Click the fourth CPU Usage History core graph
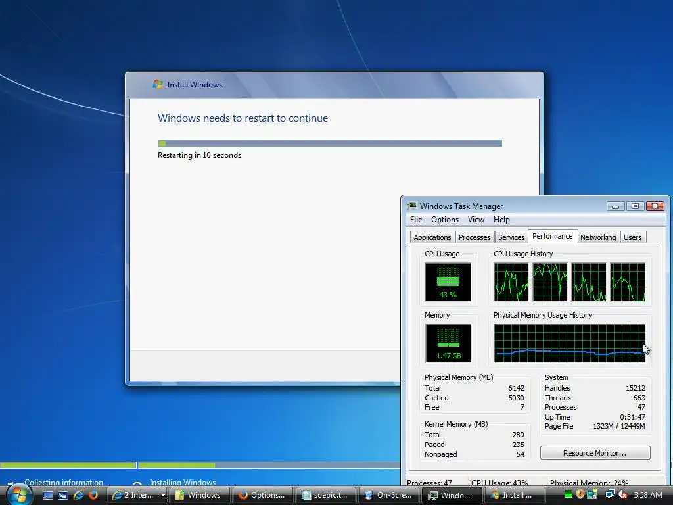The height and width of the screenshot is (505, 673). tap(628, 282)
